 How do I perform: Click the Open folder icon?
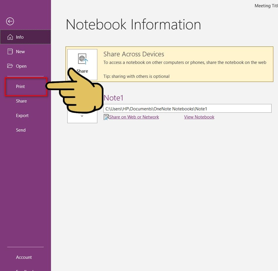tap(10, 66)
